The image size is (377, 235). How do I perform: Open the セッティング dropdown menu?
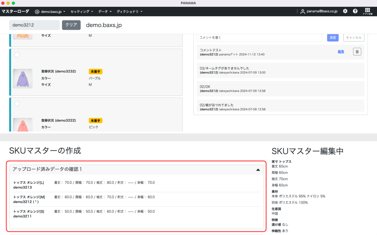pos(82,12)
